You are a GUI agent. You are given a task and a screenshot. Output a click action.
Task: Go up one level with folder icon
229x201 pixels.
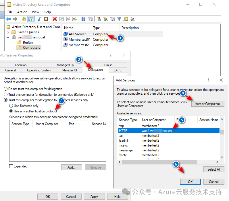point(24,19)
